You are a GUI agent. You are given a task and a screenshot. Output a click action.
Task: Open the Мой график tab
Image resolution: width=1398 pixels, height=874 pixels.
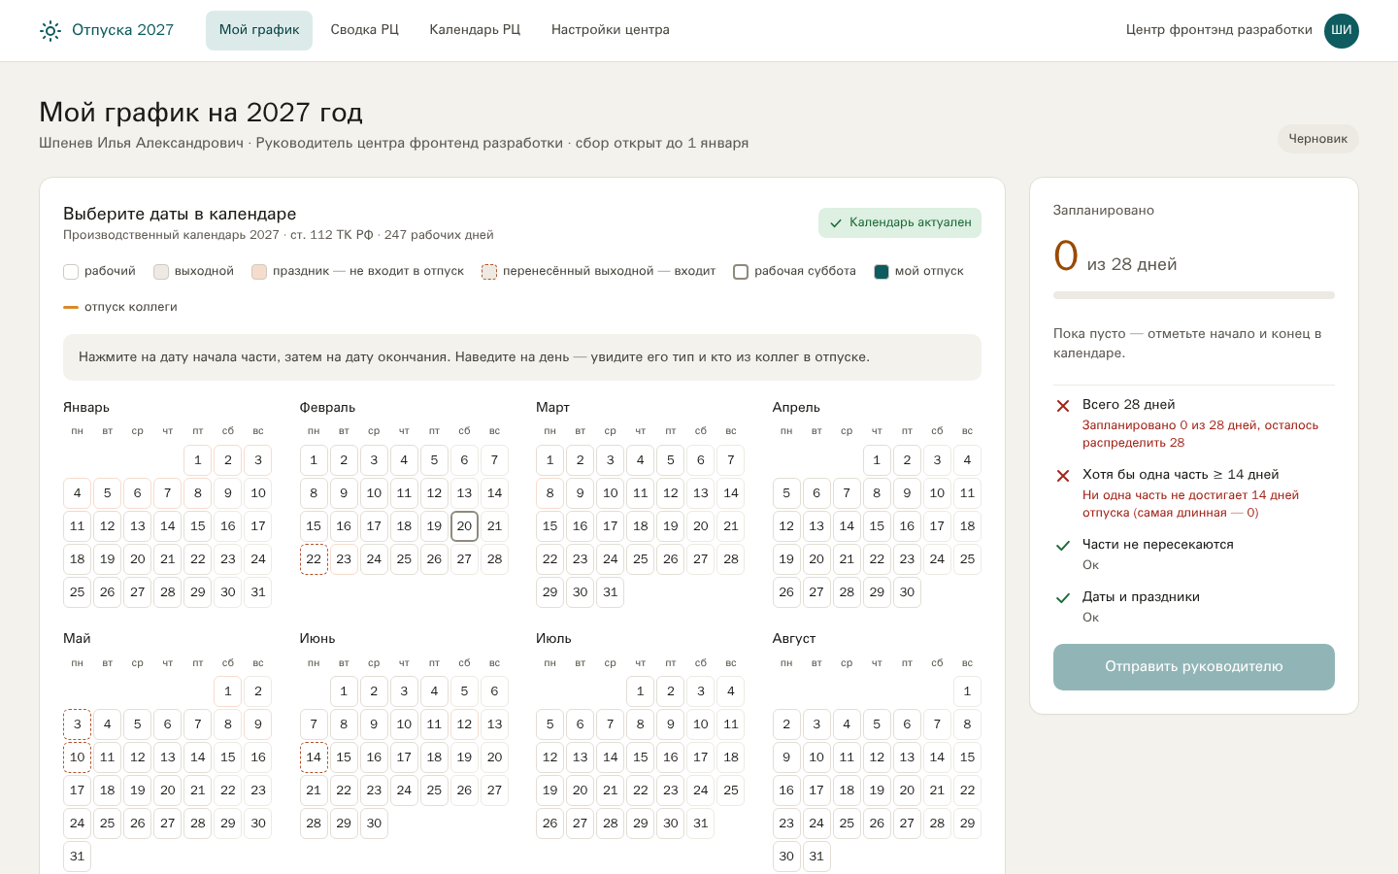click(x=259, y=30)
